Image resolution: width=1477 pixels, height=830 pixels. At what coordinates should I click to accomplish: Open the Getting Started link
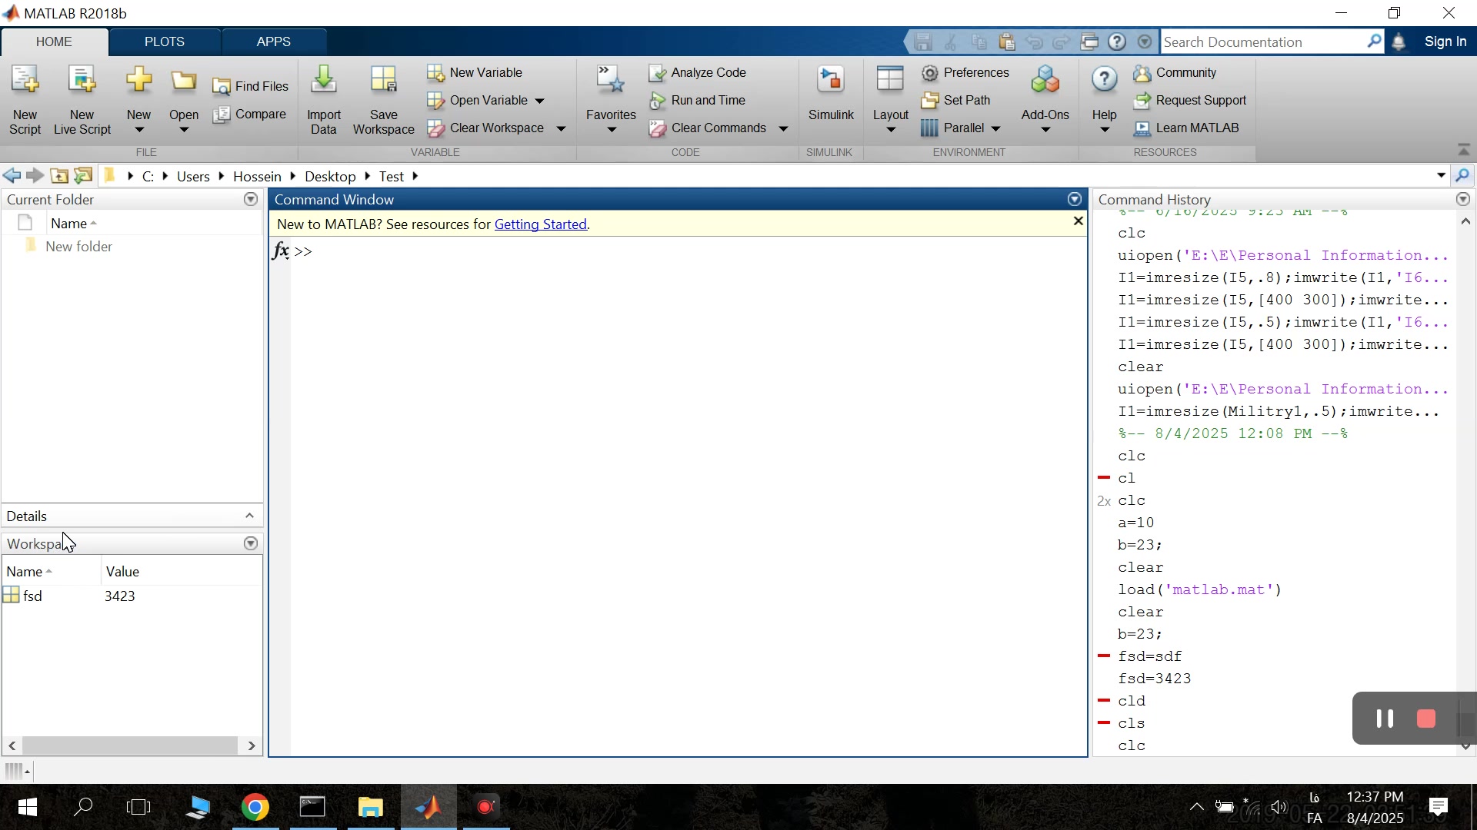[540, 224]
